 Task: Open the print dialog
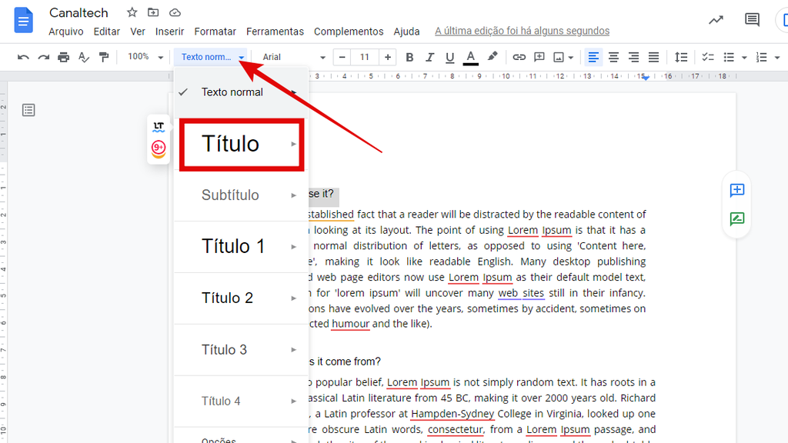pyautogui.click(x=64, y=57)
